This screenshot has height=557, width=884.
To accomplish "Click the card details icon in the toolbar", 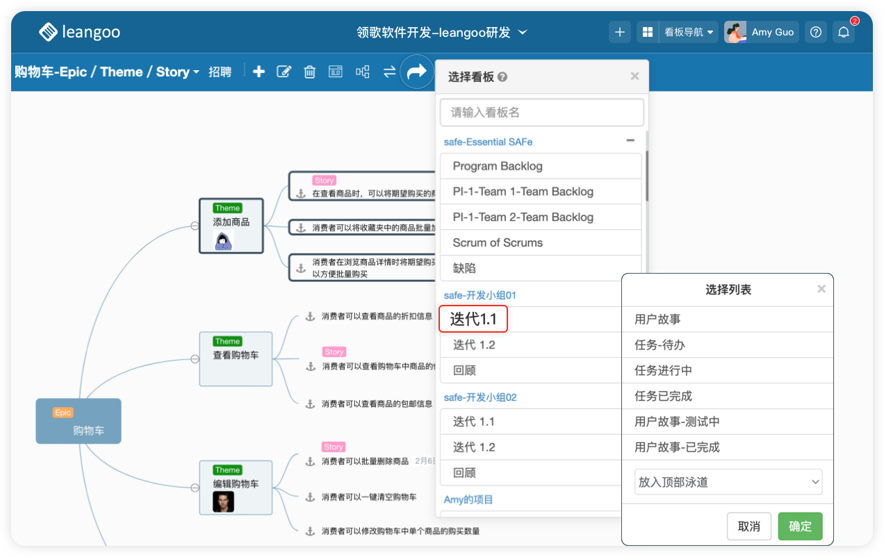I will (x=336, y=72).
